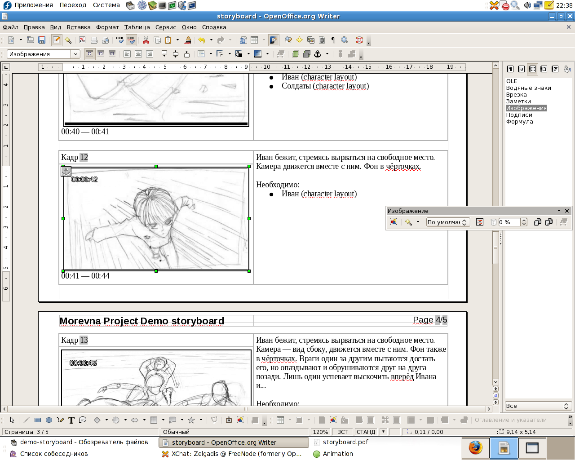The height and width of the screenshot is (460, 575).
Task: Toggle Wrap Through icon in frame toolbar
Action: pos(112,54)
